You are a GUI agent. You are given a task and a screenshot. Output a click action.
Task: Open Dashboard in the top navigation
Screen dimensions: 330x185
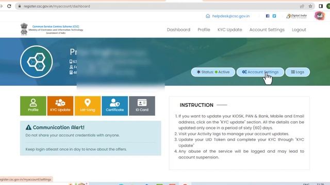178,30
